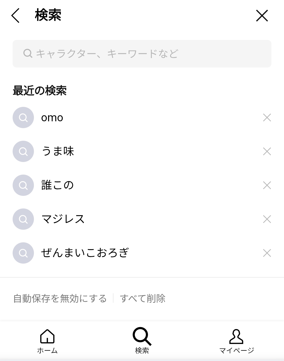Delete the うま味 recent search entry

[x=267, y=151]
